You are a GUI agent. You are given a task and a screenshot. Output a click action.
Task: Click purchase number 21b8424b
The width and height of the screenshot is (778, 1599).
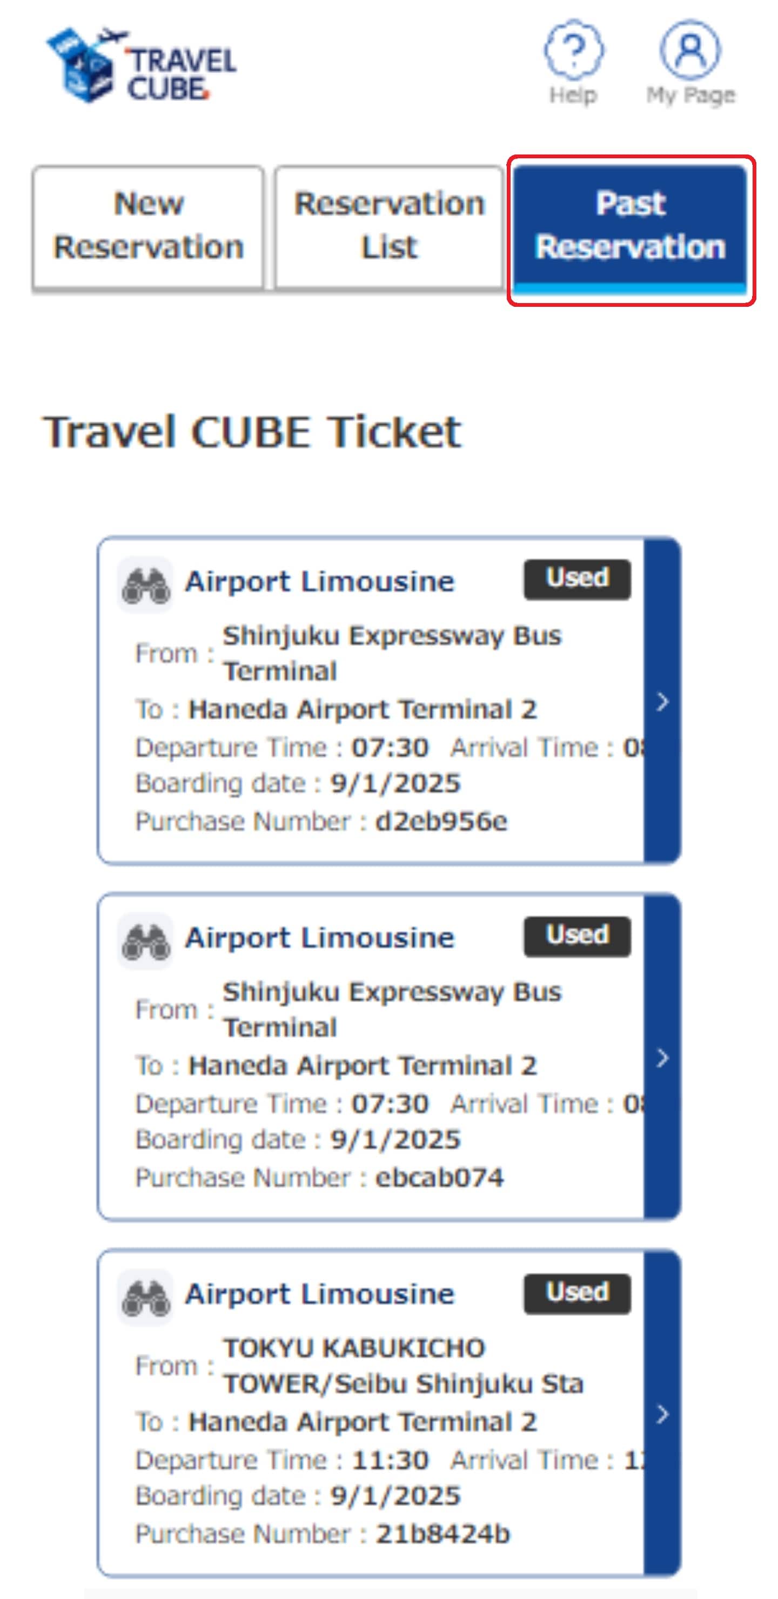click(442, 1534)
